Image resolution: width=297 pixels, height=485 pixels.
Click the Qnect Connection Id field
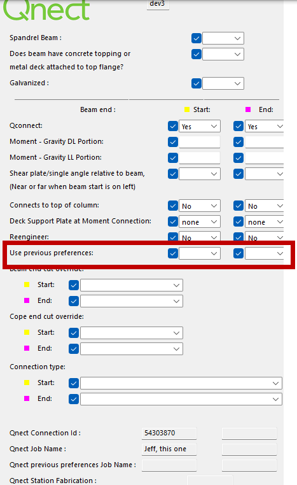[x=169, y=433]
